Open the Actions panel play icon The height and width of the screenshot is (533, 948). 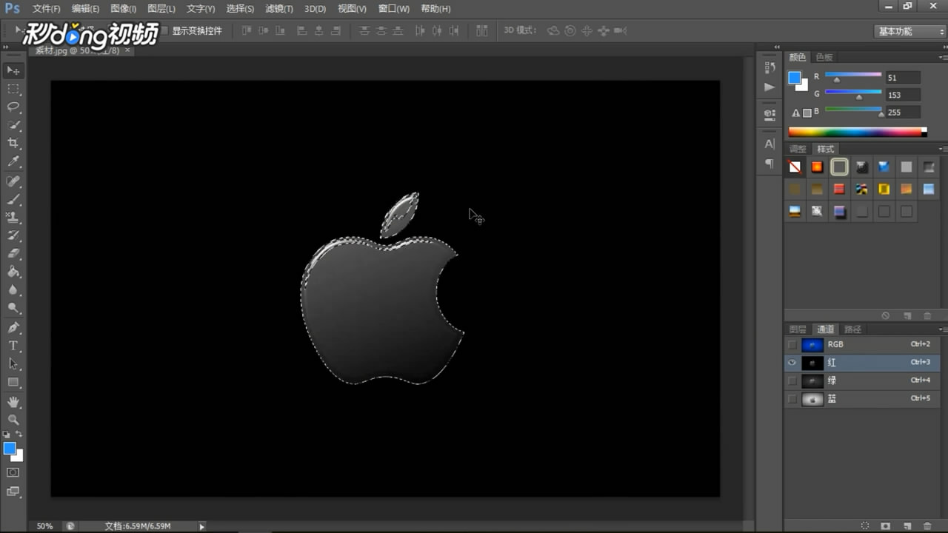(770, 87)
